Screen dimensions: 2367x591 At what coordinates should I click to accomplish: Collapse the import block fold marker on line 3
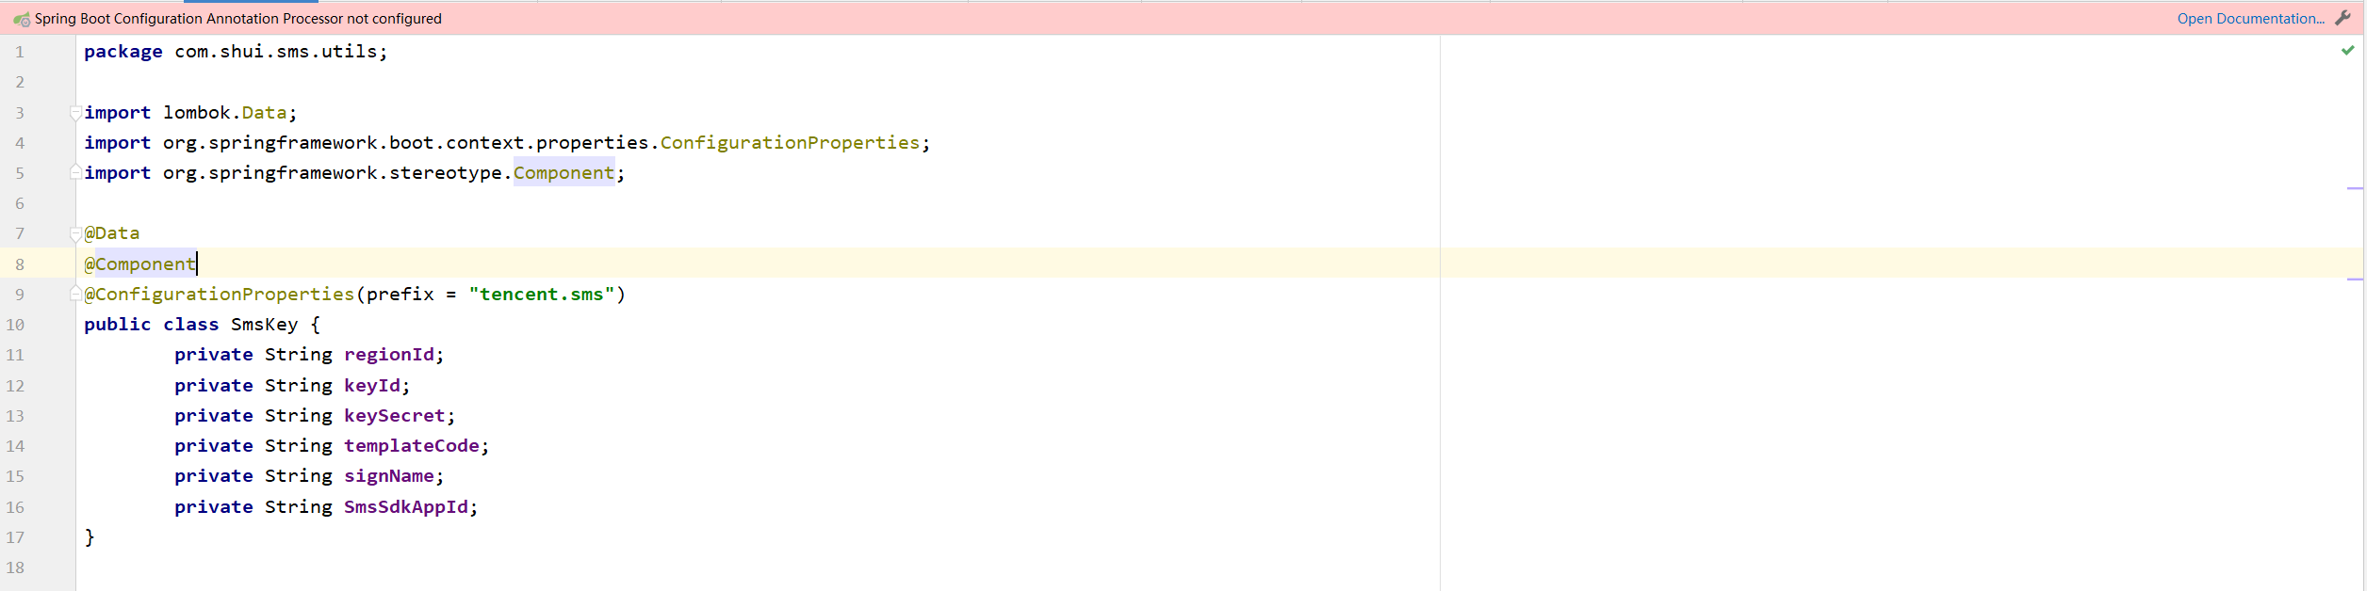(75, 113)
